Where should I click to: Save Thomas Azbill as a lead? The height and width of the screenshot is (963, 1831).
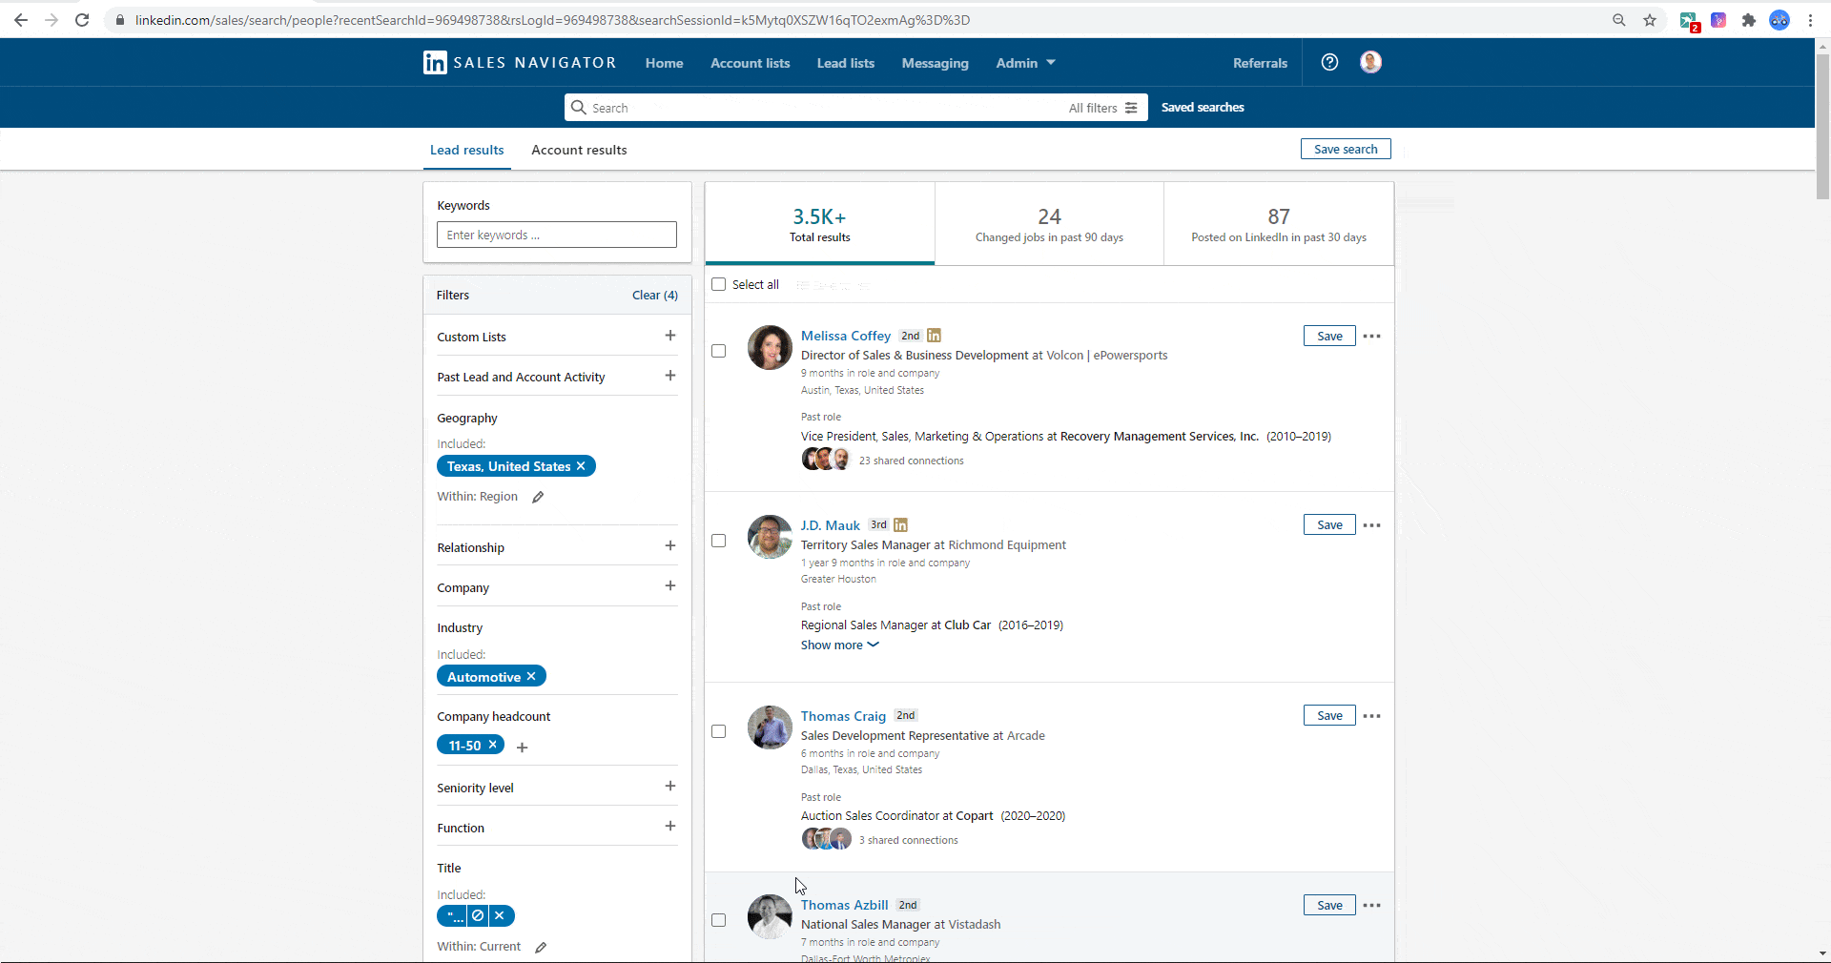pyautogui.click(x=1329, y=905)
